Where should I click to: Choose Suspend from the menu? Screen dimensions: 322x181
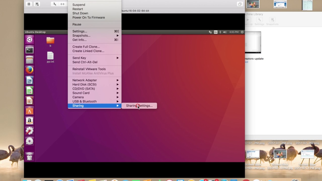pos(95,5)
